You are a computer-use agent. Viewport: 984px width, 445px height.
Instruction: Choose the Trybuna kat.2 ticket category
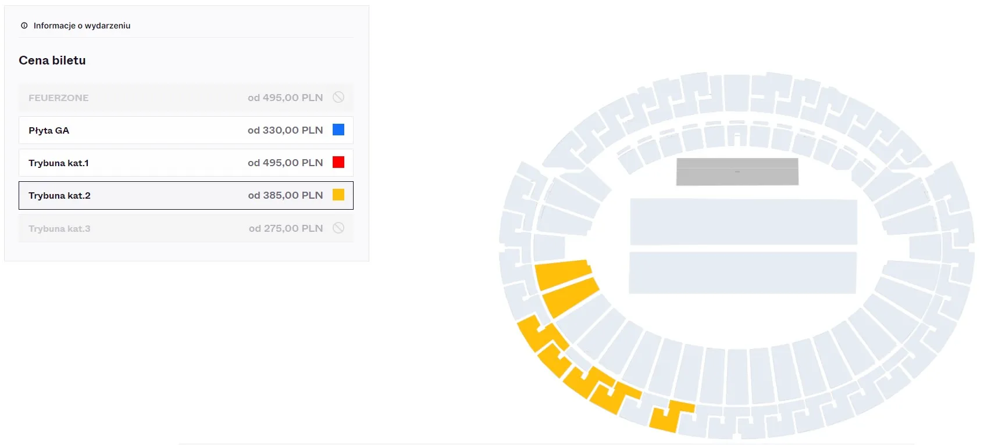click(186, 195)
